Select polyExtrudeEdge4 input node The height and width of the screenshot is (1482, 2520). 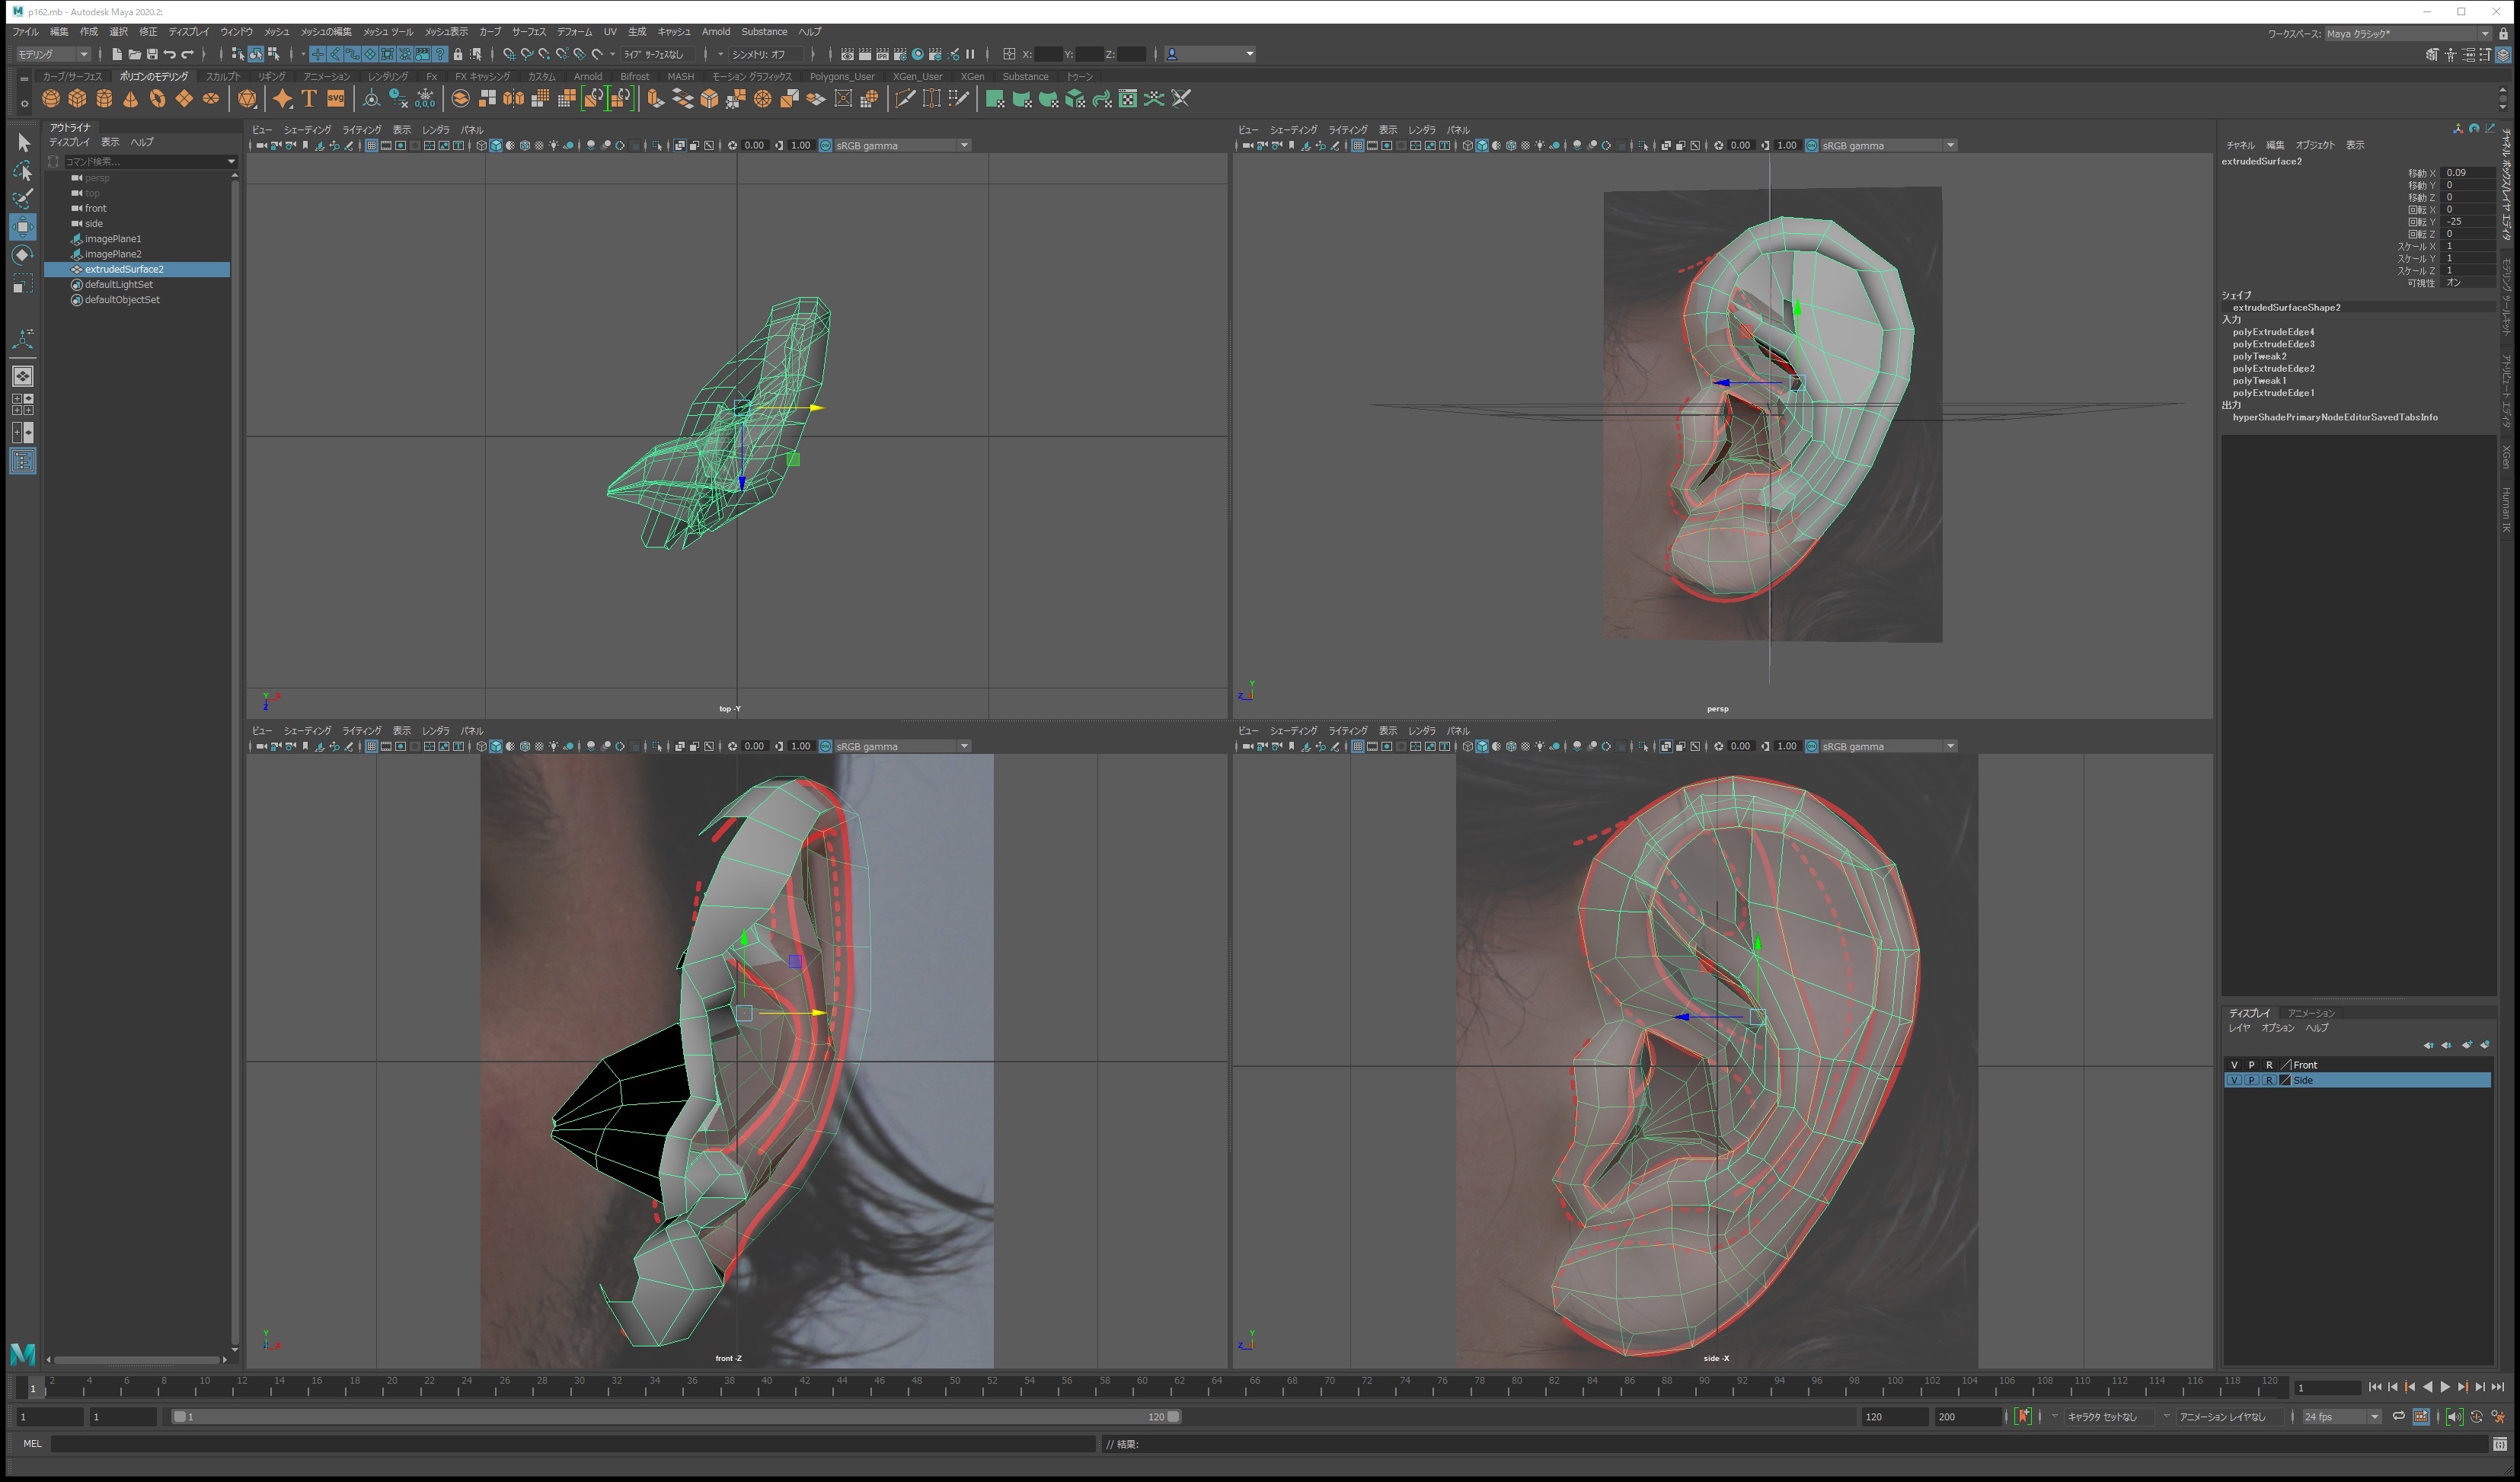coord(2273,332)
